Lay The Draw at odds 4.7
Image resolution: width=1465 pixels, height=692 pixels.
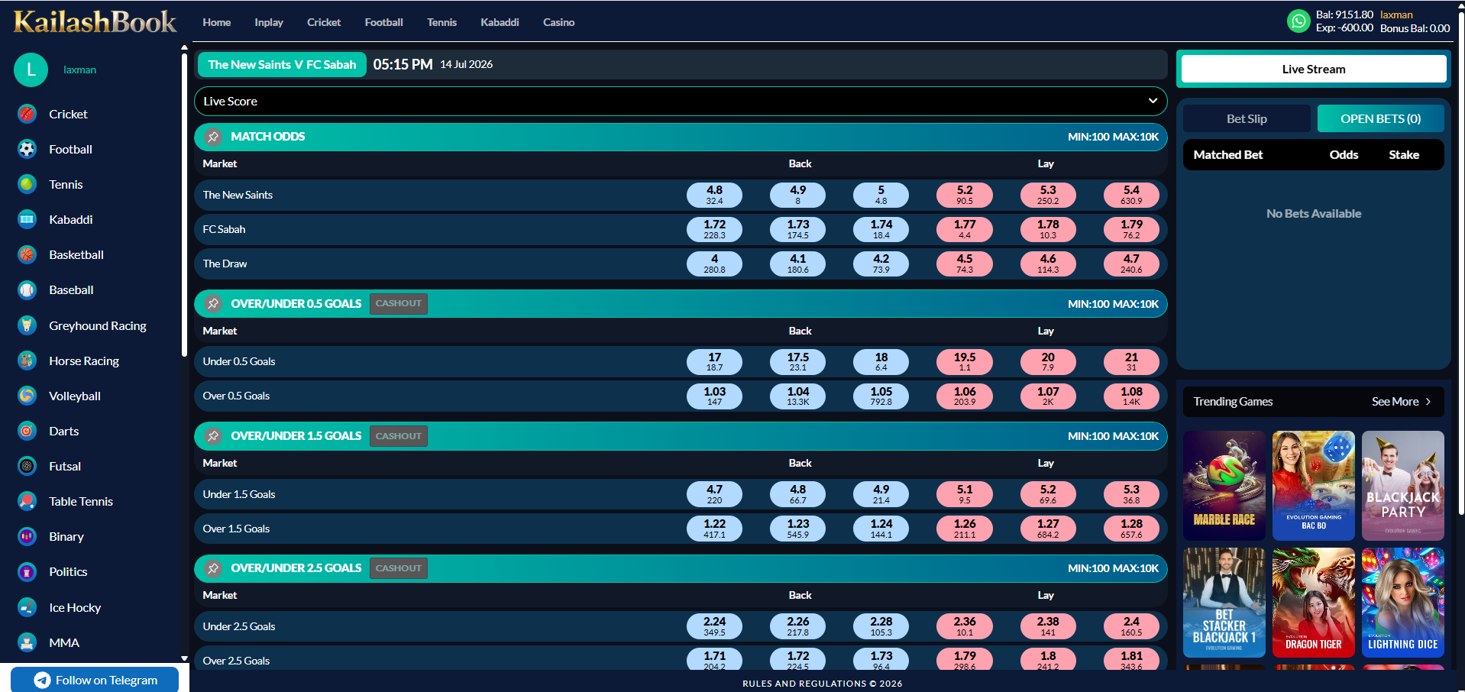coord(1131,264)
